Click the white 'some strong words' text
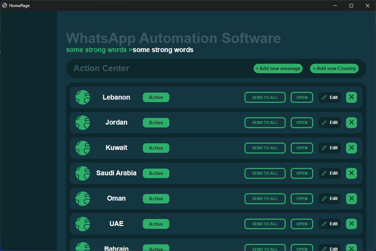The height and width of the screenshot is (251, 376). click(x=163, y=50)
